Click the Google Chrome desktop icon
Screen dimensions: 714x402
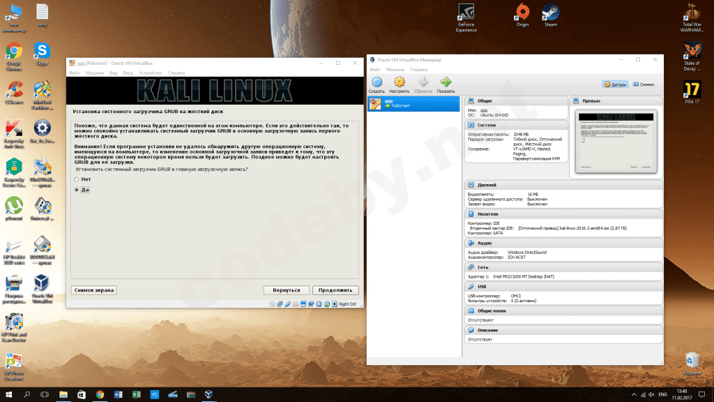[x=13, y=52]
